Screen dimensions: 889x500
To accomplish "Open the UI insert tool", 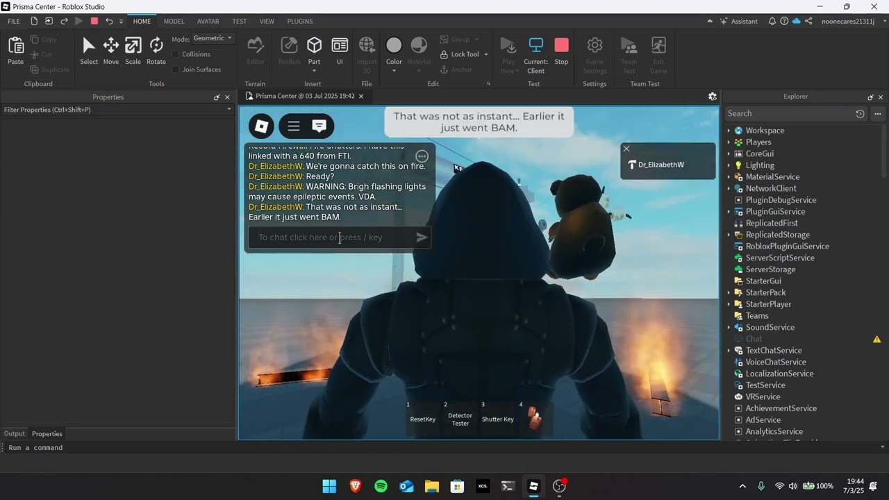I will [x=340, y=51].
